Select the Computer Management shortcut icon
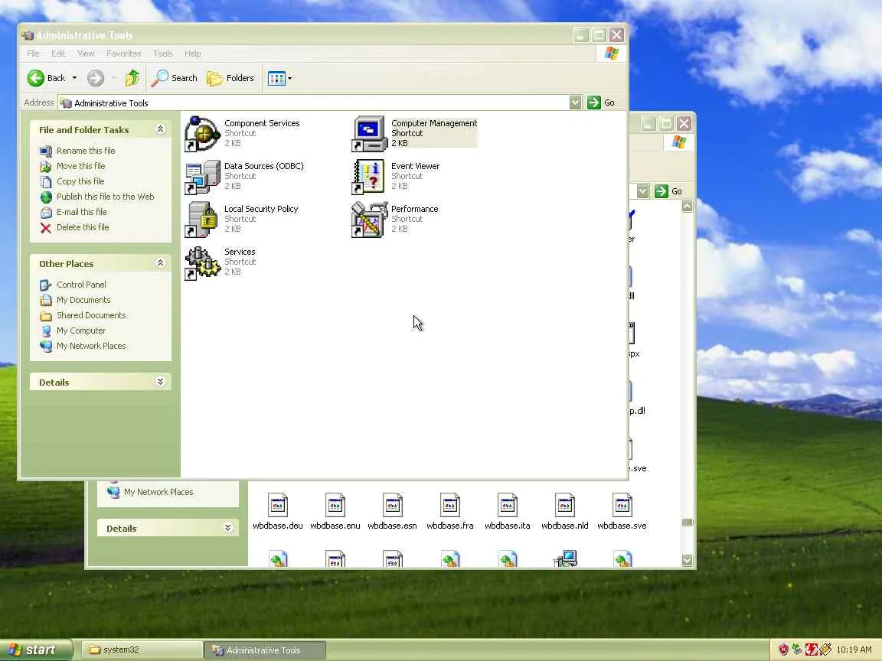This screenshot has height=661, width=882. (x=368, y=134)
